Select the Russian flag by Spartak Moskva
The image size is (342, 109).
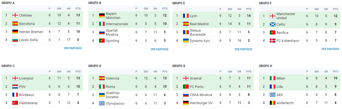(x=102, y=32)
